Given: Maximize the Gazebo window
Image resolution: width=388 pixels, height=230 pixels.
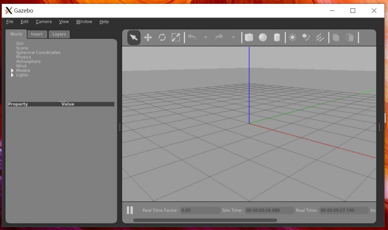Looking at the screenshot, I should click(x=353, y=11).
